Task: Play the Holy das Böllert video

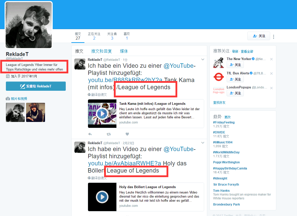Action: tap(102, 197)
